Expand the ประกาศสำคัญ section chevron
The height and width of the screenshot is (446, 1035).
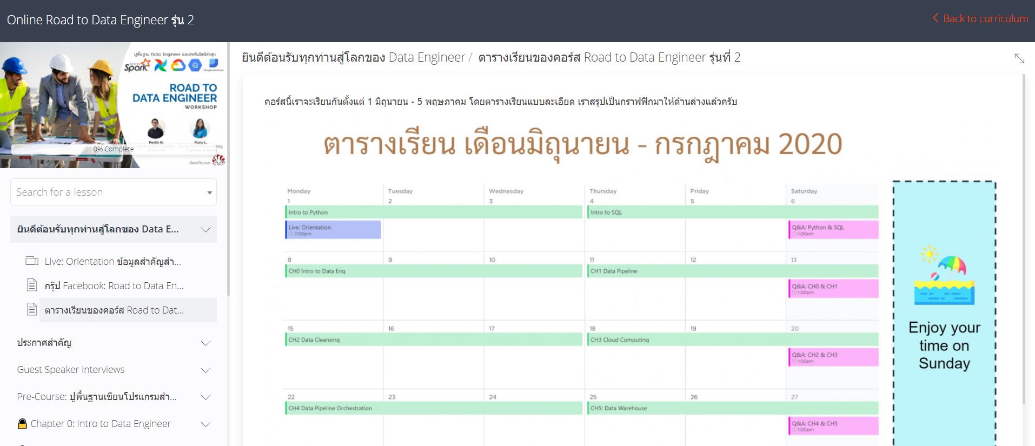[x=205, y=343]
